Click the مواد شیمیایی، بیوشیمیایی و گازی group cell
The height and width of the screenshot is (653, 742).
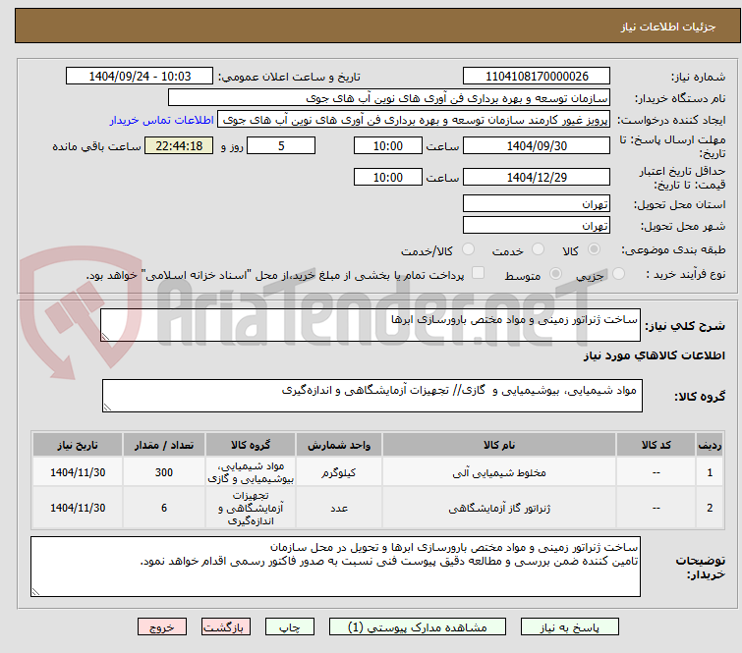point(251,472)
